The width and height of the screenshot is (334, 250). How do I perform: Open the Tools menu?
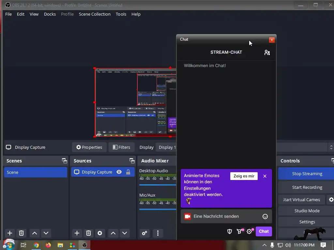click(121, 14)
